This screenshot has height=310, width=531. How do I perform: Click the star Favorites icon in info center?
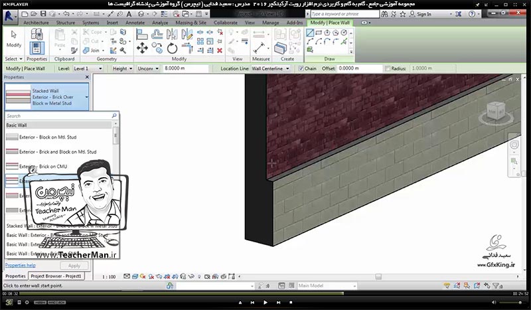tap(403, 14)
